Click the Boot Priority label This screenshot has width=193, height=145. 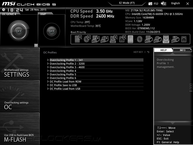pos(78,32)
